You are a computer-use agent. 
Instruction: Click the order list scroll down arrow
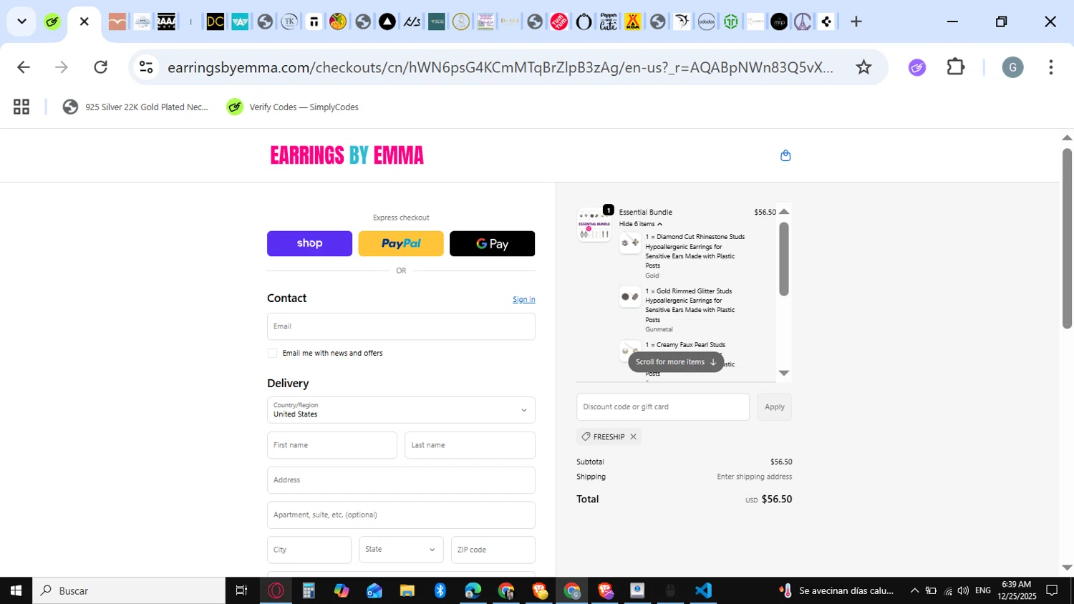pyautogui.click(x=784, y=373)
